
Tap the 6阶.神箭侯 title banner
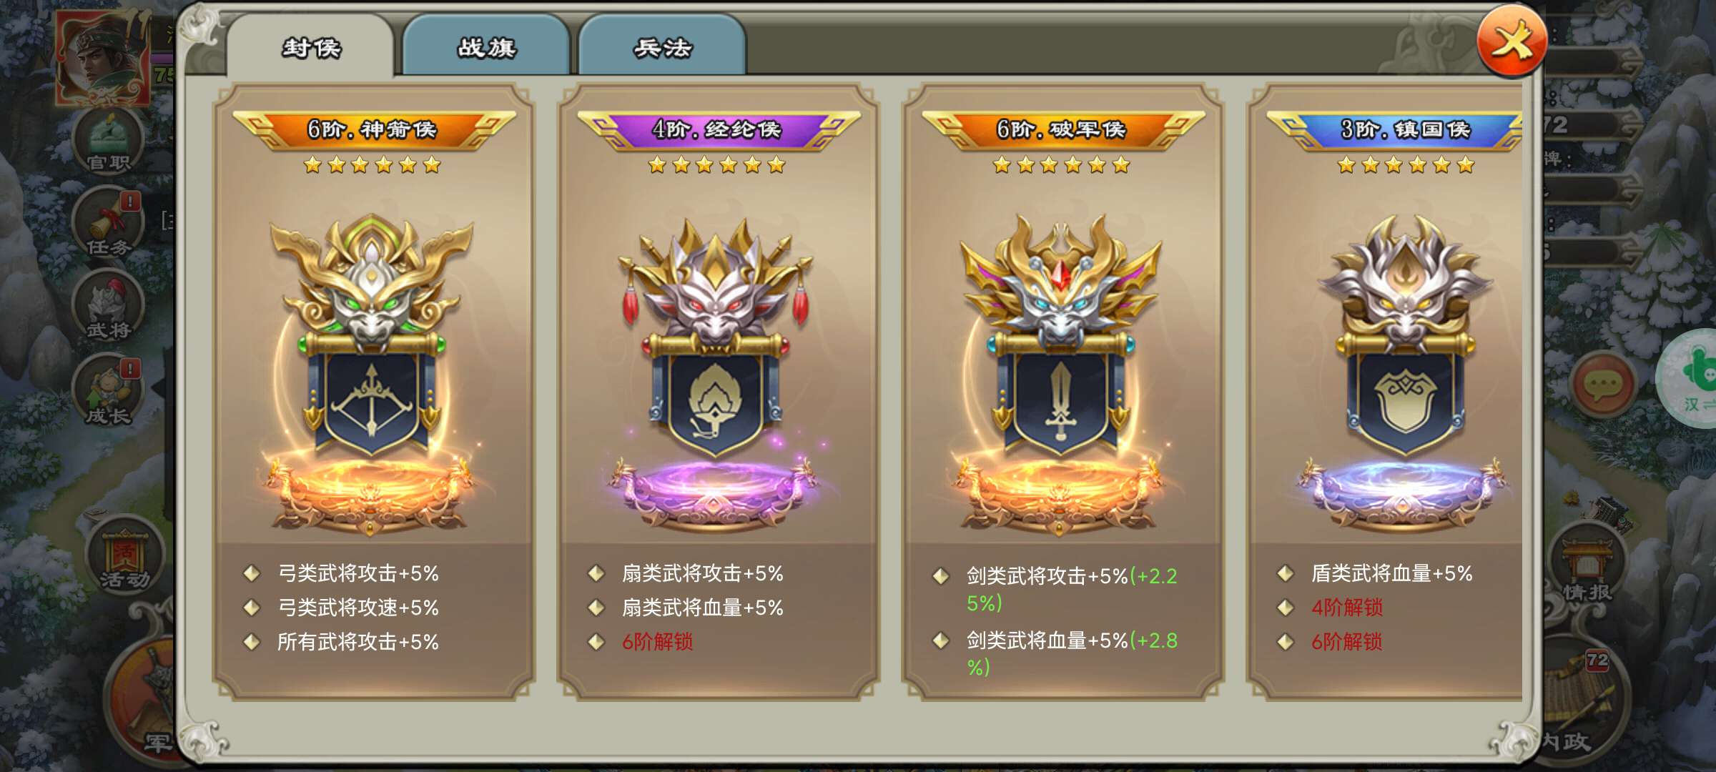click(373, 129)
